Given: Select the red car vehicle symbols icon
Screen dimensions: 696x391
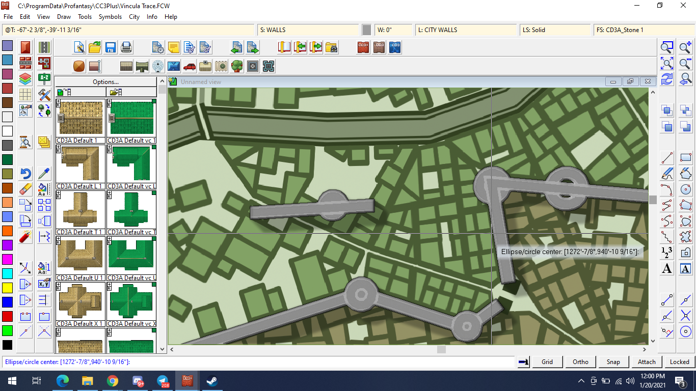Looking at the screenshot, I should click(190, 66).
